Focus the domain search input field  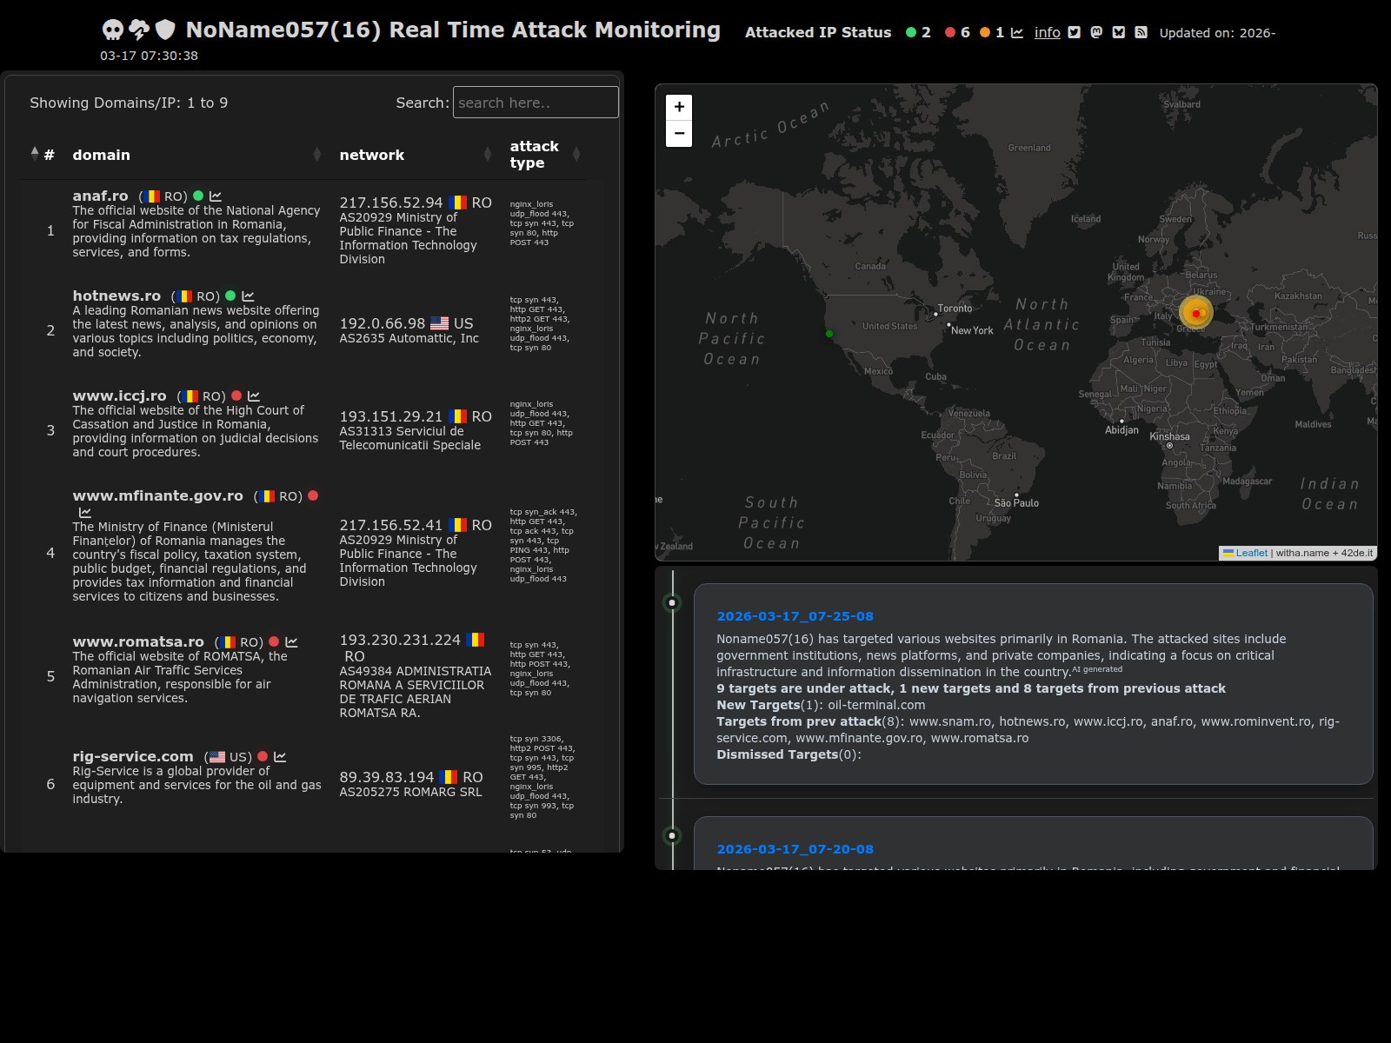pos(535,103)
